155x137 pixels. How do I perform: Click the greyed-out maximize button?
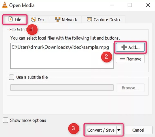coord(130,5)
